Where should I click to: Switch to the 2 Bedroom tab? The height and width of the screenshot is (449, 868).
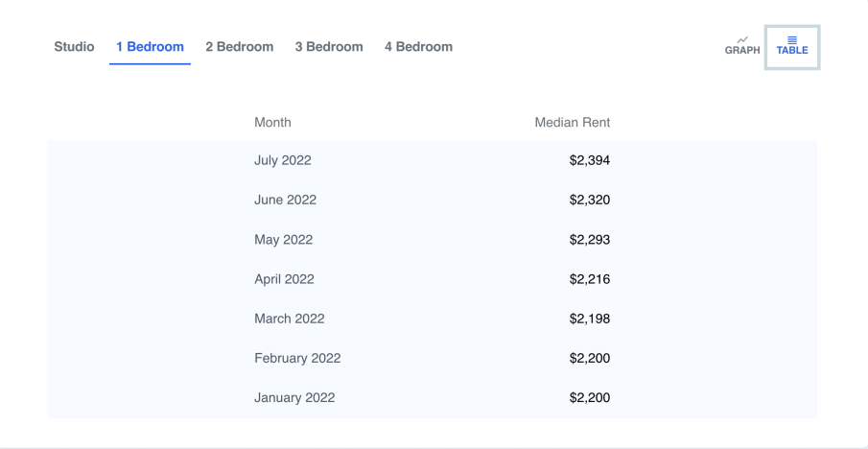click(239, 47)
